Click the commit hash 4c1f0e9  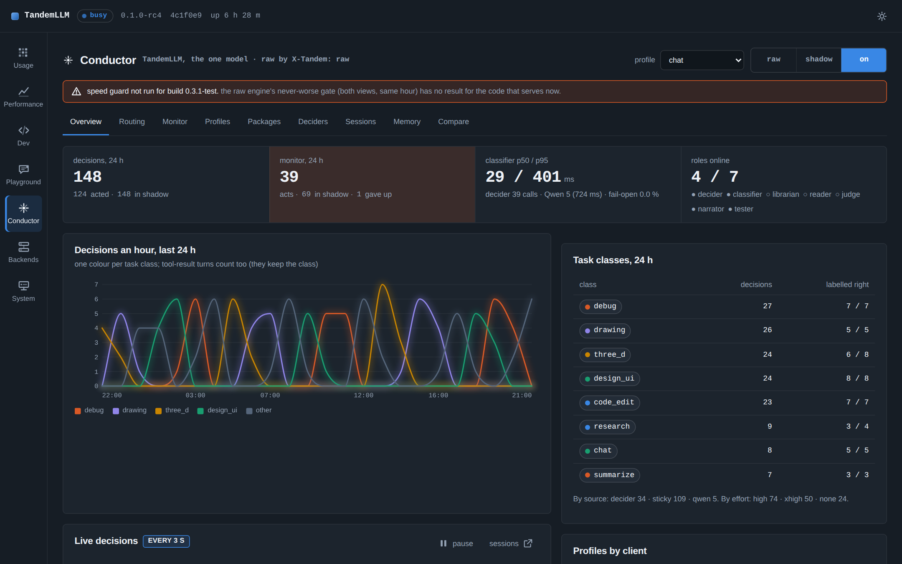(186, 15)
